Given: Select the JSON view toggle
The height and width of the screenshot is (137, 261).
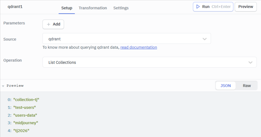Looking at the screenshot, I should [x=226, y=85].
